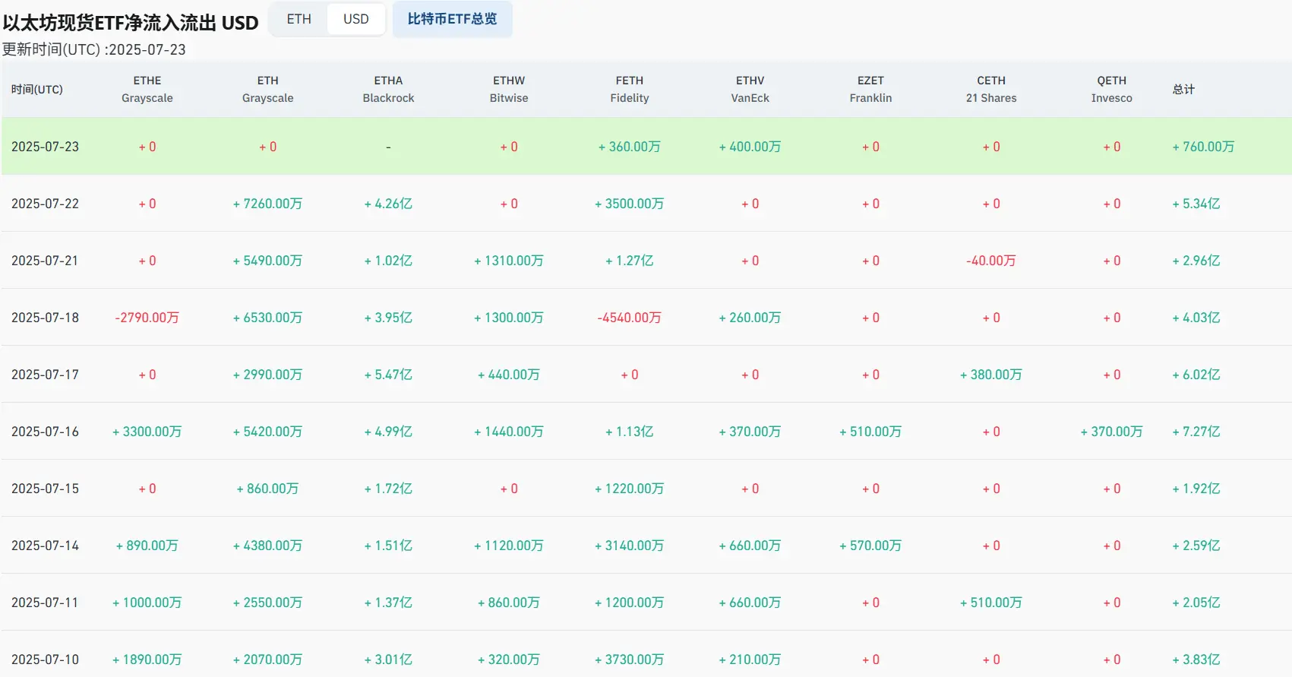The height and width of the screenshot is (677, 1292).
Task: Click the + 360.00万 Fidelity cell
Action: click(x=630, y=147)
